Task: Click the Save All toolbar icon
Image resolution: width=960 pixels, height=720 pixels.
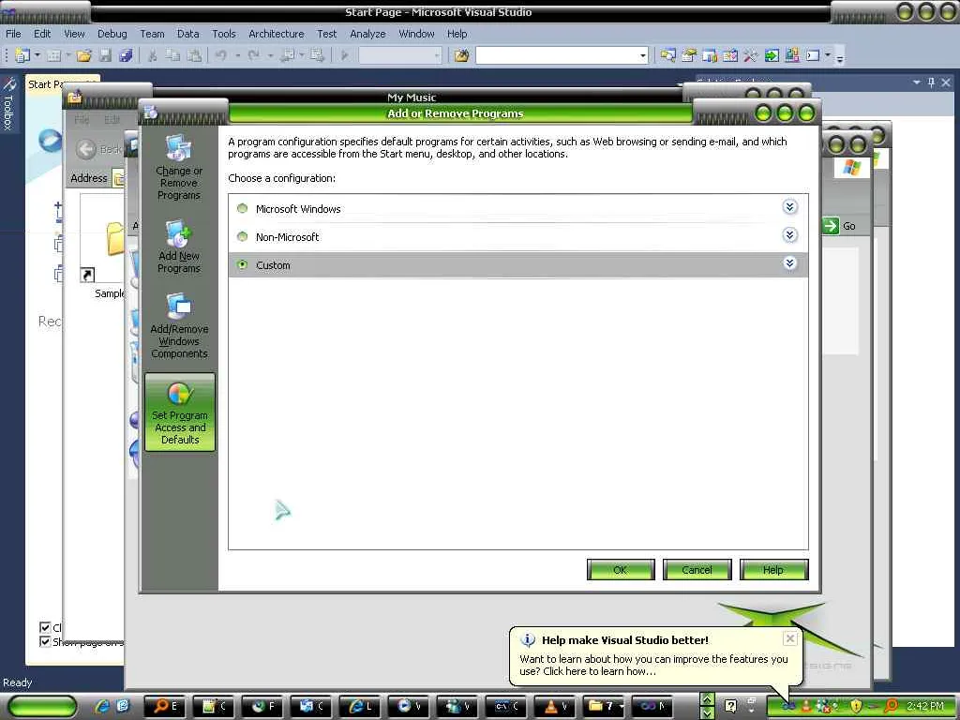Action: pos(126,55)
